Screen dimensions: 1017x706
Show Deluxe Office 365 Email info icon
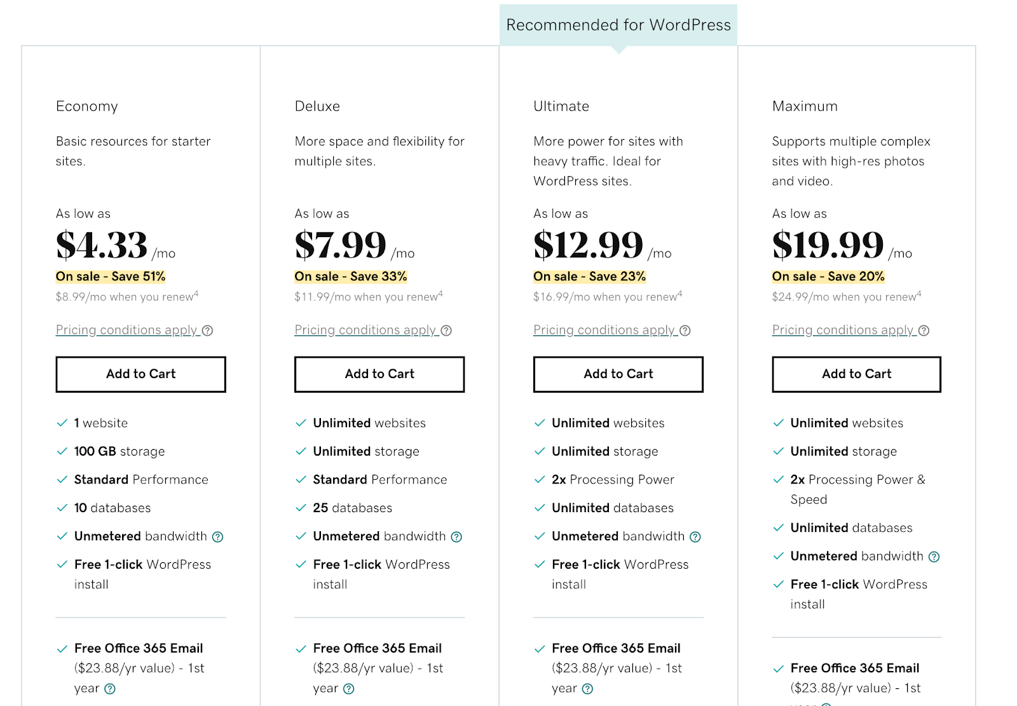coord(349,689)
